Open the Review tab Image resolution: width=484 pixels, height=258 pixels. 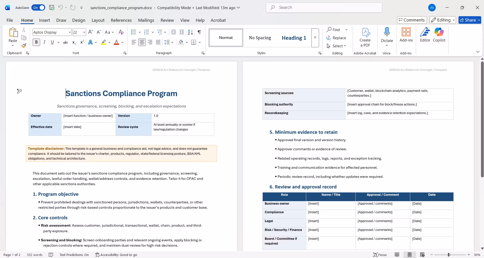[167, 20]
